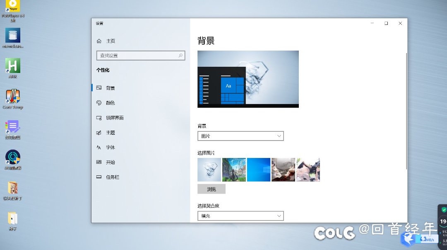
Task: Open 任务栏 settings in the sidebar
Action: click(112, 177)
